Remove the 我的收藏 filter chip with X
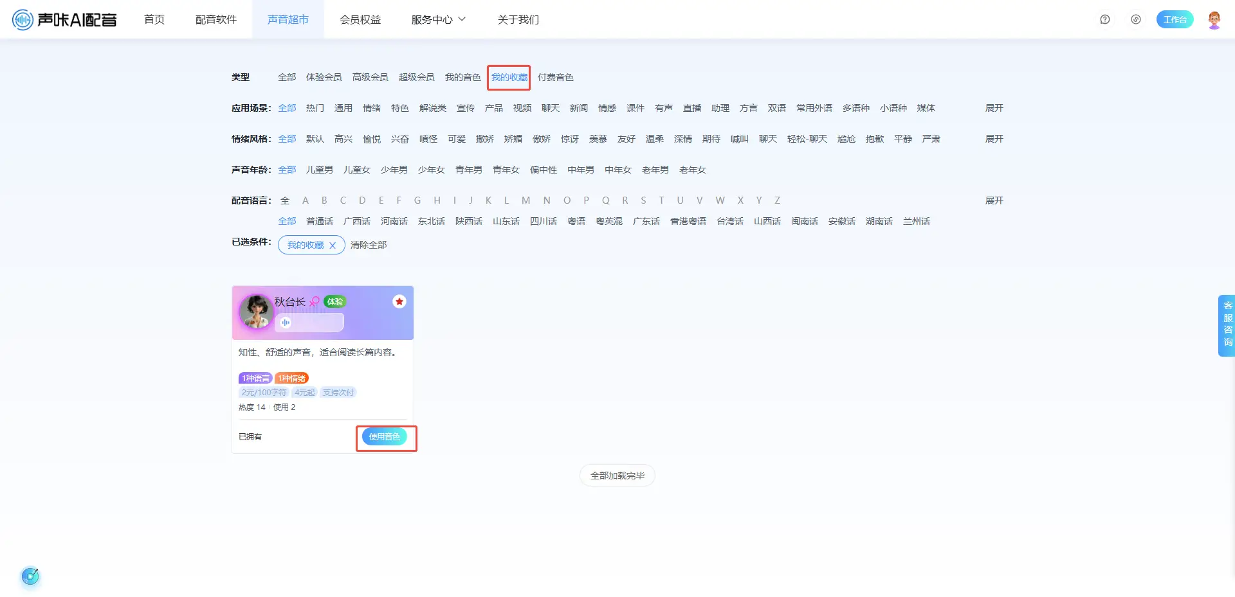The image size is (1235, 597). click(x=333, y=245)
